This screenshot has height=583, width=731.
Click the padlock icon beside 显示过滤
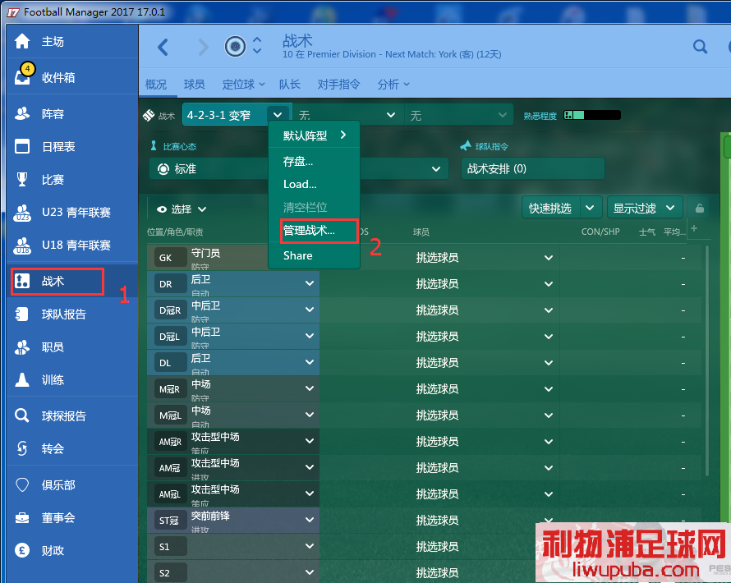[699, 208]
